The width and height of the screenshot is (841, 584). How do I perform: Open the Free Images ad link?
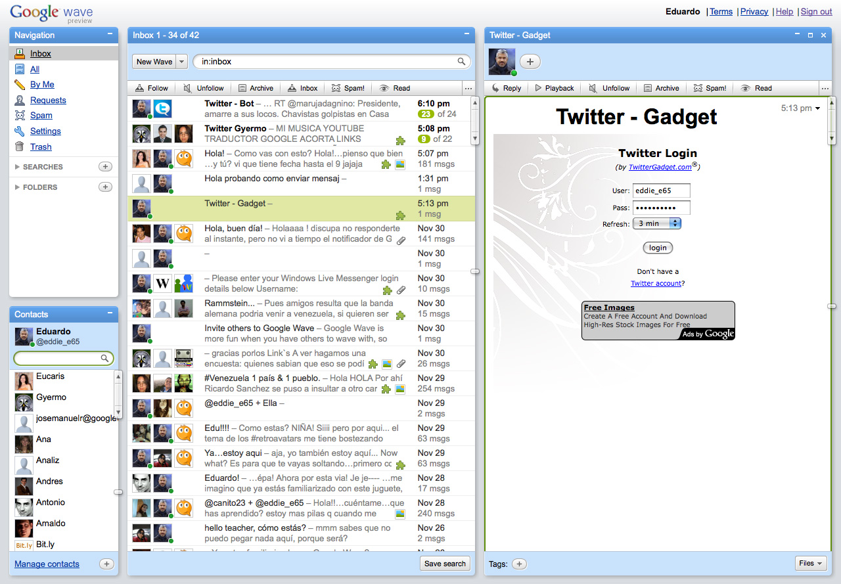(x=609, y=307)
